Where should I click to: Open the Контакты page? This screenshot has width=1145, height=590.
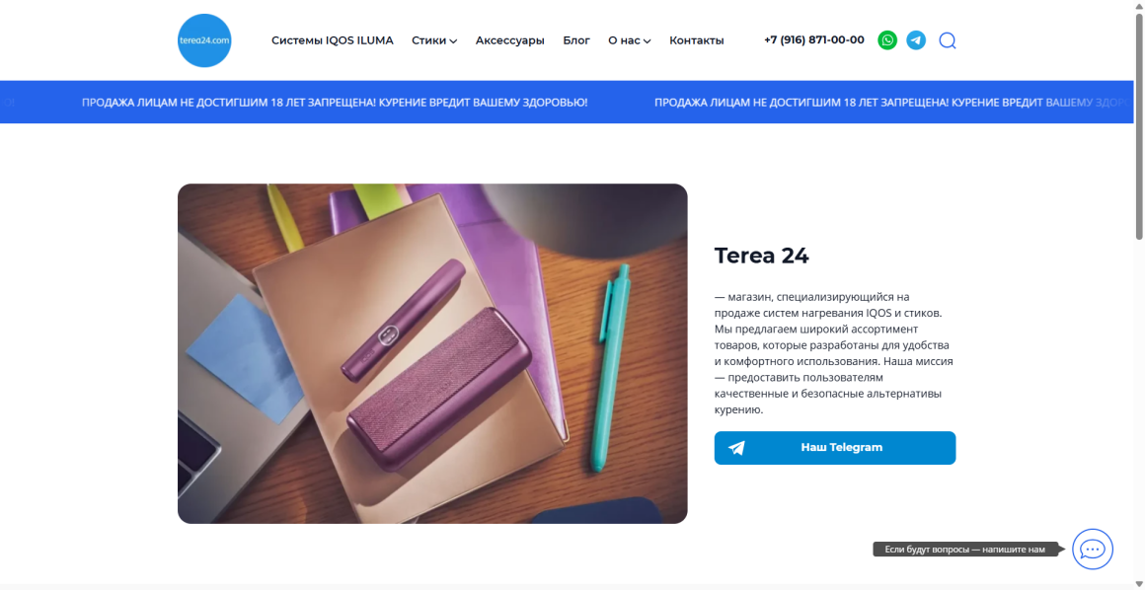(697, 40)
